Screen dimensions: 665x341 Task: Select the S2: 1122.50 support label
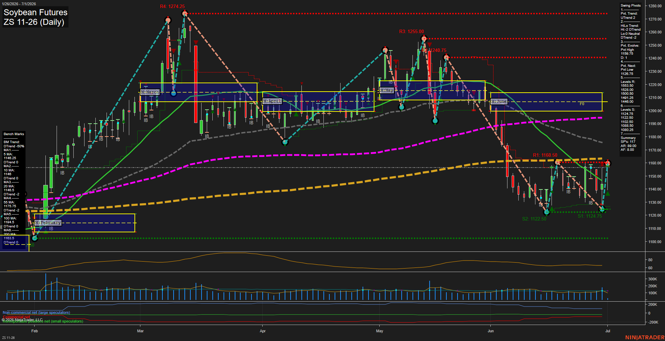(x=534, y=219)
